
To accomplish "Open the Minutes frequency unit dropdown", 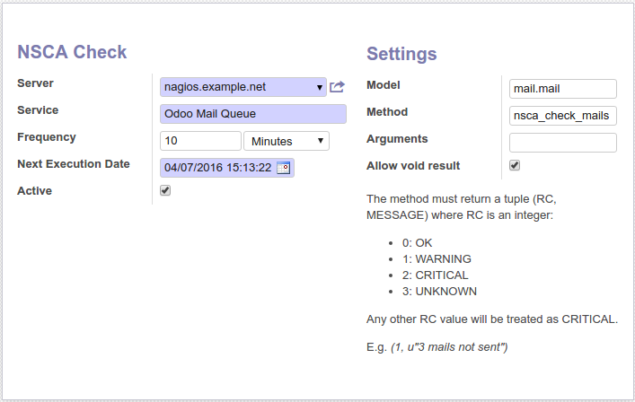I will [287, 141].
